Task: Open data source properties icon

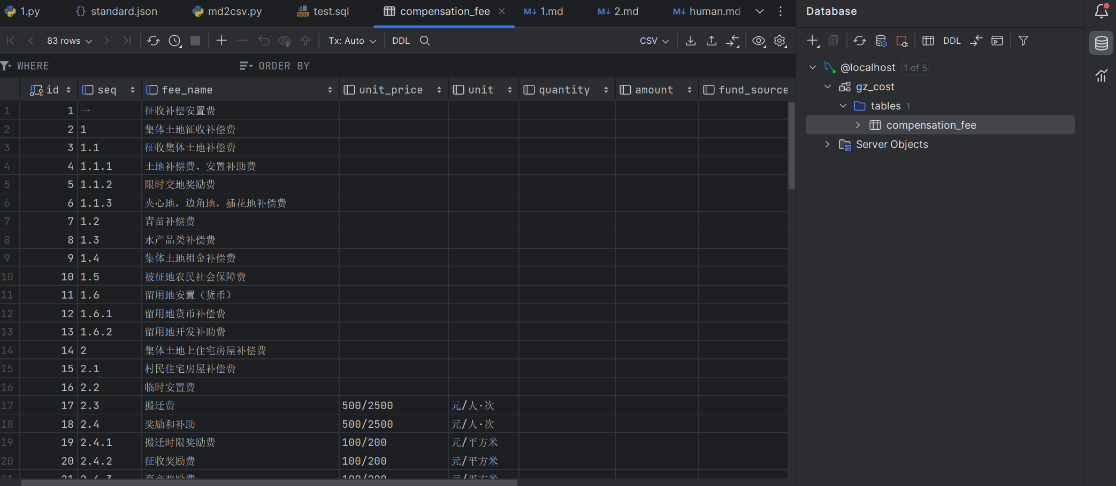Action: click(x=881, y=41)
